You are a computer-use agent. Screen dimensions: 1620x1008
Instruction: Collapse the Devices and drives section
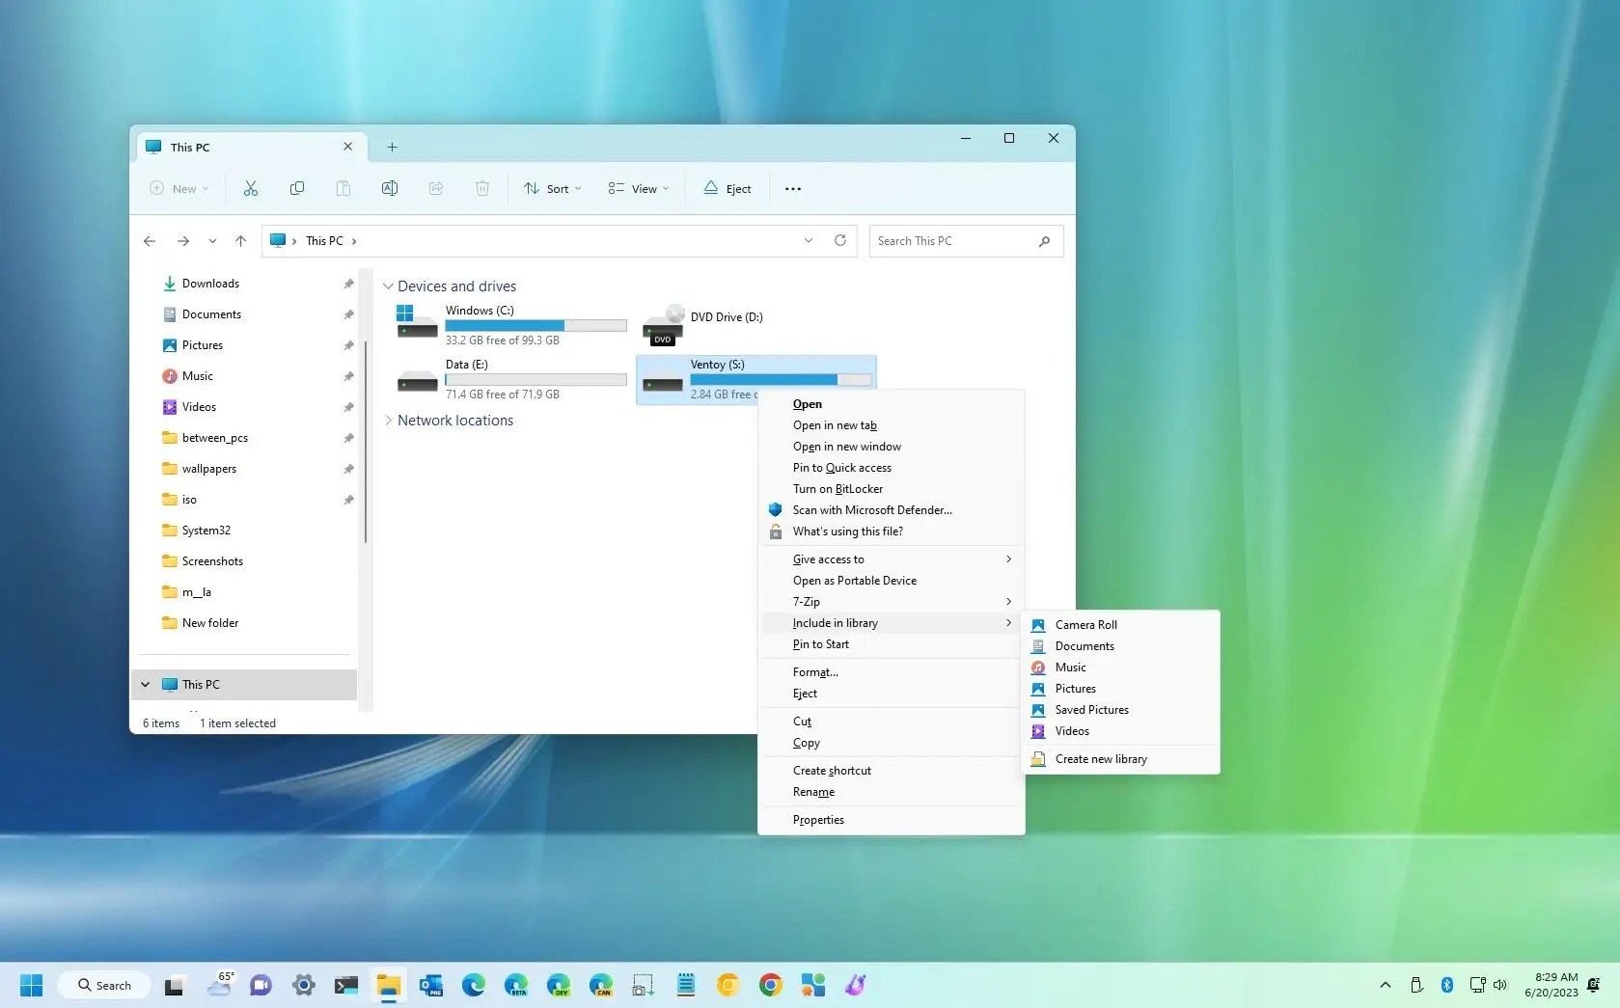coord(388,286)
